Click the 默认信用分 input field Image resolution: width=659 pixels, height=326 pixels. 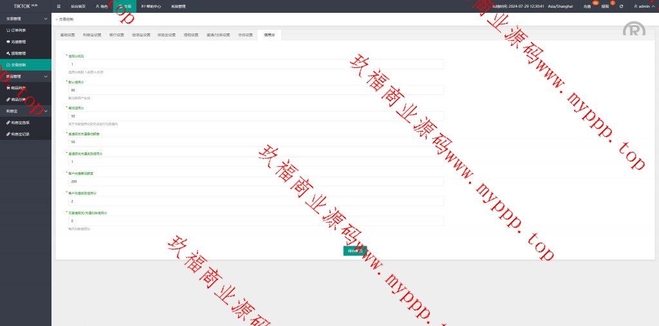(x=255, y=90)
